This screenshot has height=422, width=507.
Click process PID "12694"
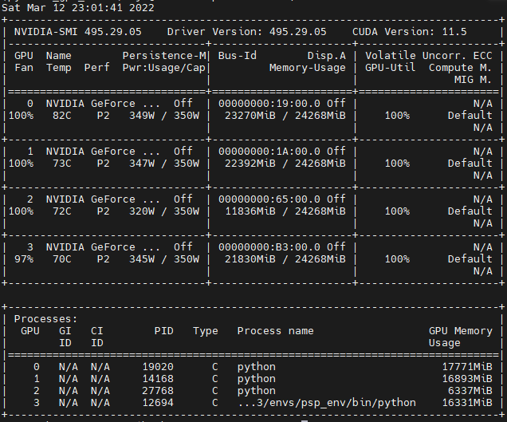pos(158,403)
